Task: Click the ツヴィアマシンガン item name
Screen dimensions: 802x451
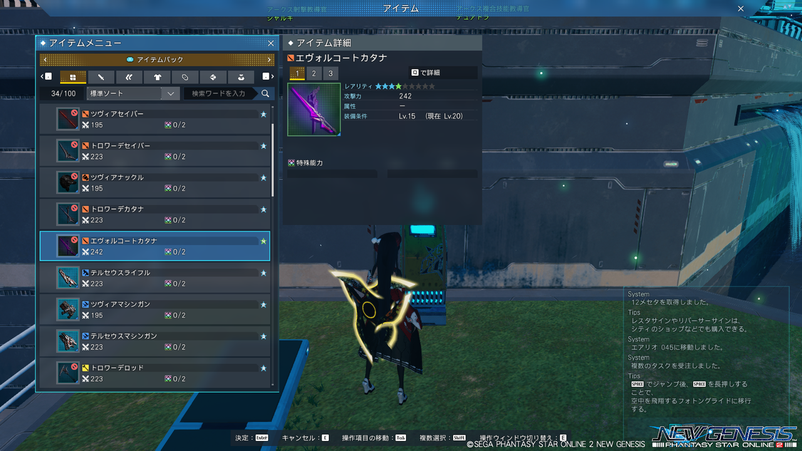Action: point(121,304)
